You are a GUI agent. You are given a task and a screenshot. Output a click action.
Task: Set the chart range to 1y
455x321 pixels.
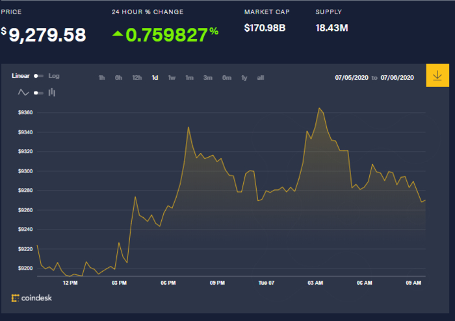[x=244, y=78]
